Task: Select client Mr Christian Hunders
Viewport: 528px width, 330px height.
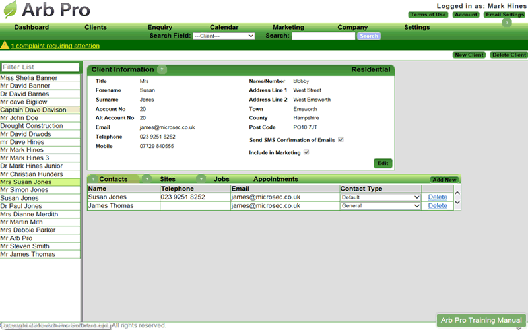Action: click(x=40, y=174)
